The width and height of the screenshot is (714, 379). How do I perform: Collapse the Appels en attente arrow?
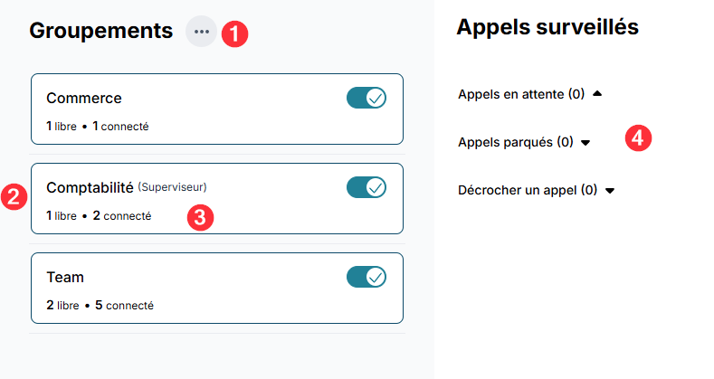click(596, 93)
